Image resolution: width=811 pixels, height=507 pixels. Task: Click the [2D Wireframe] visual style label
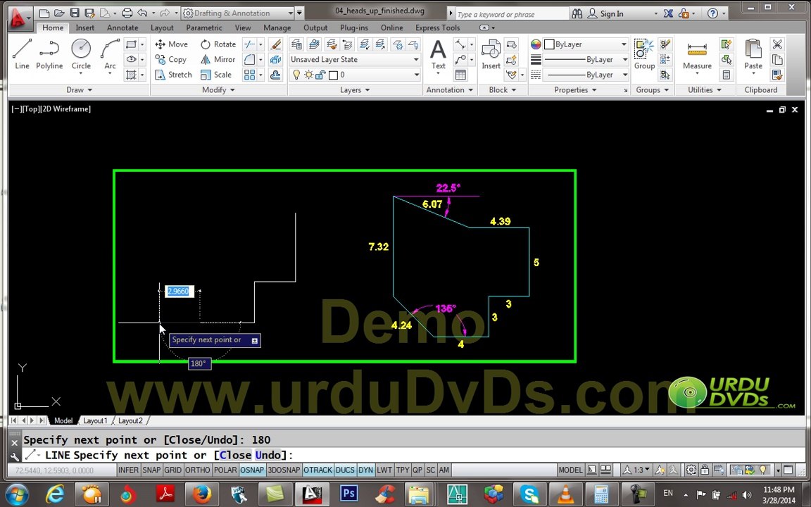(65, 108)
